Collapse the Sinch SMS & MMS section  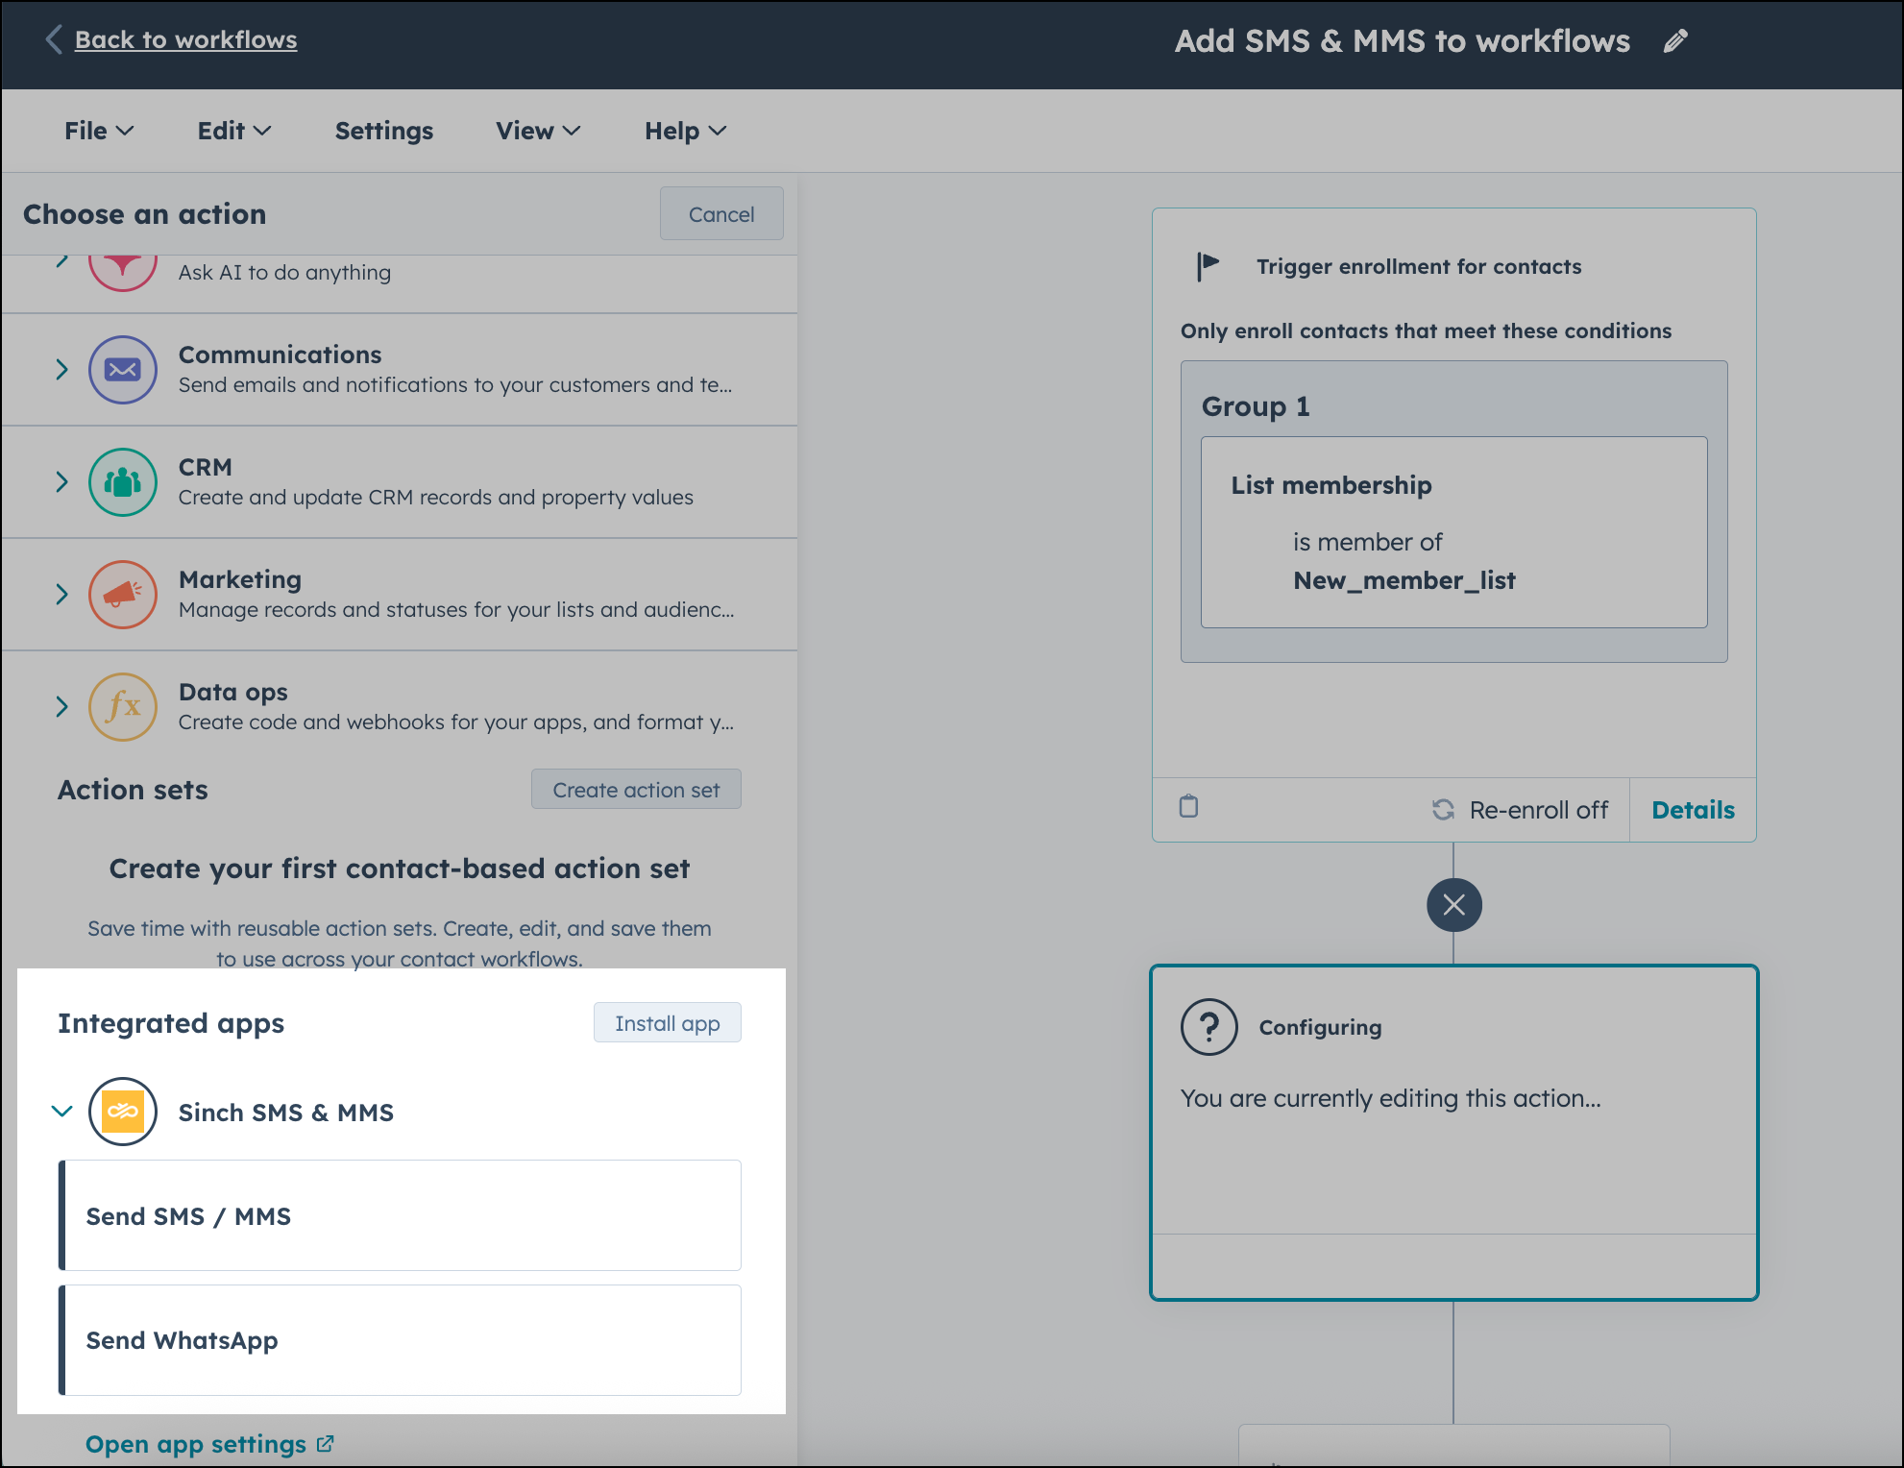click(61, 1112)
